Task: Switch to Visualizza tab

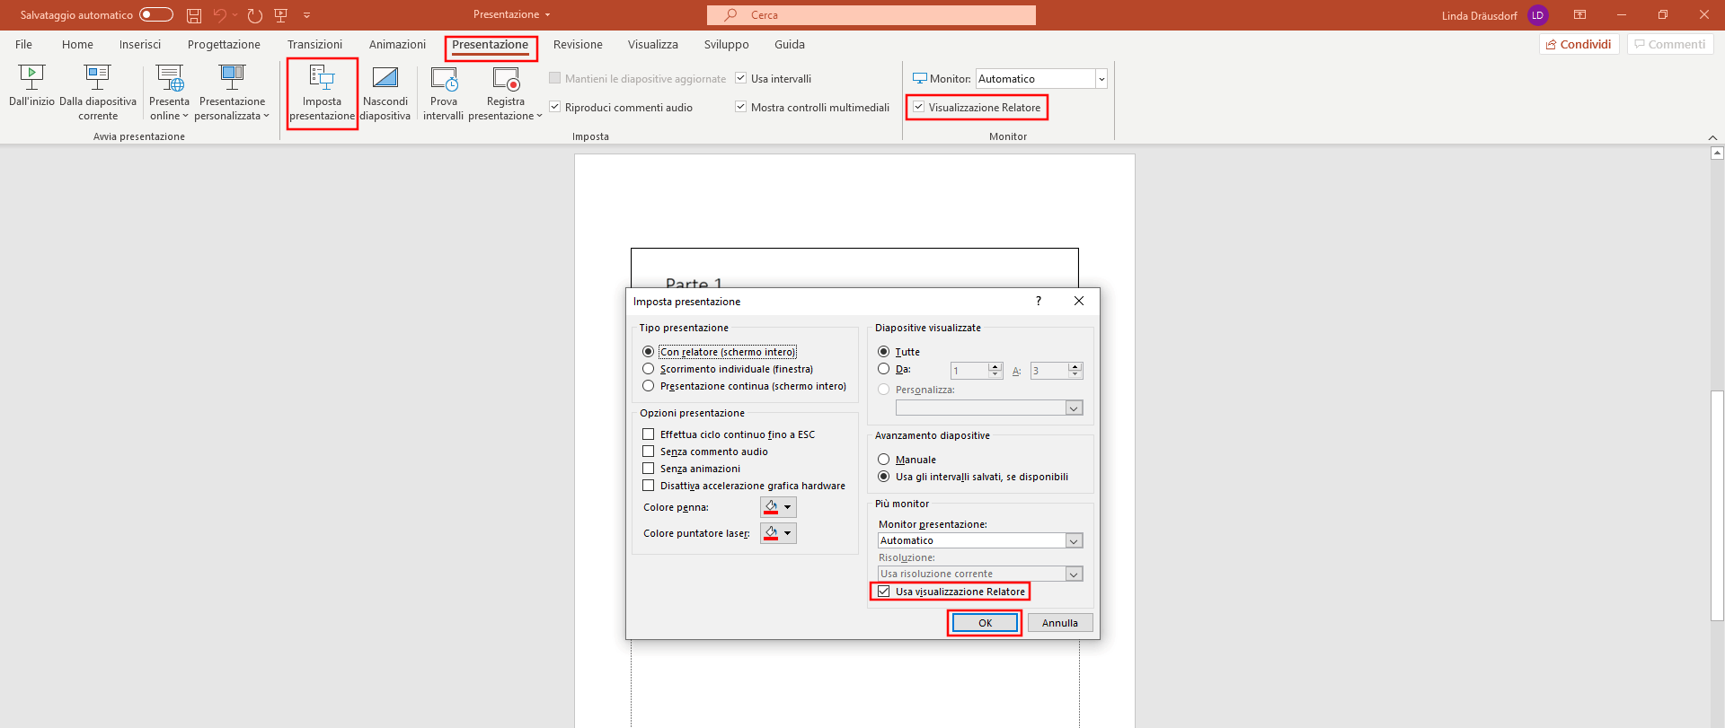Action: 653,44
